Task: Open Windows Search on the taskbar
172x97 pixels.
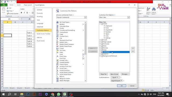Action: pos(9,94)
